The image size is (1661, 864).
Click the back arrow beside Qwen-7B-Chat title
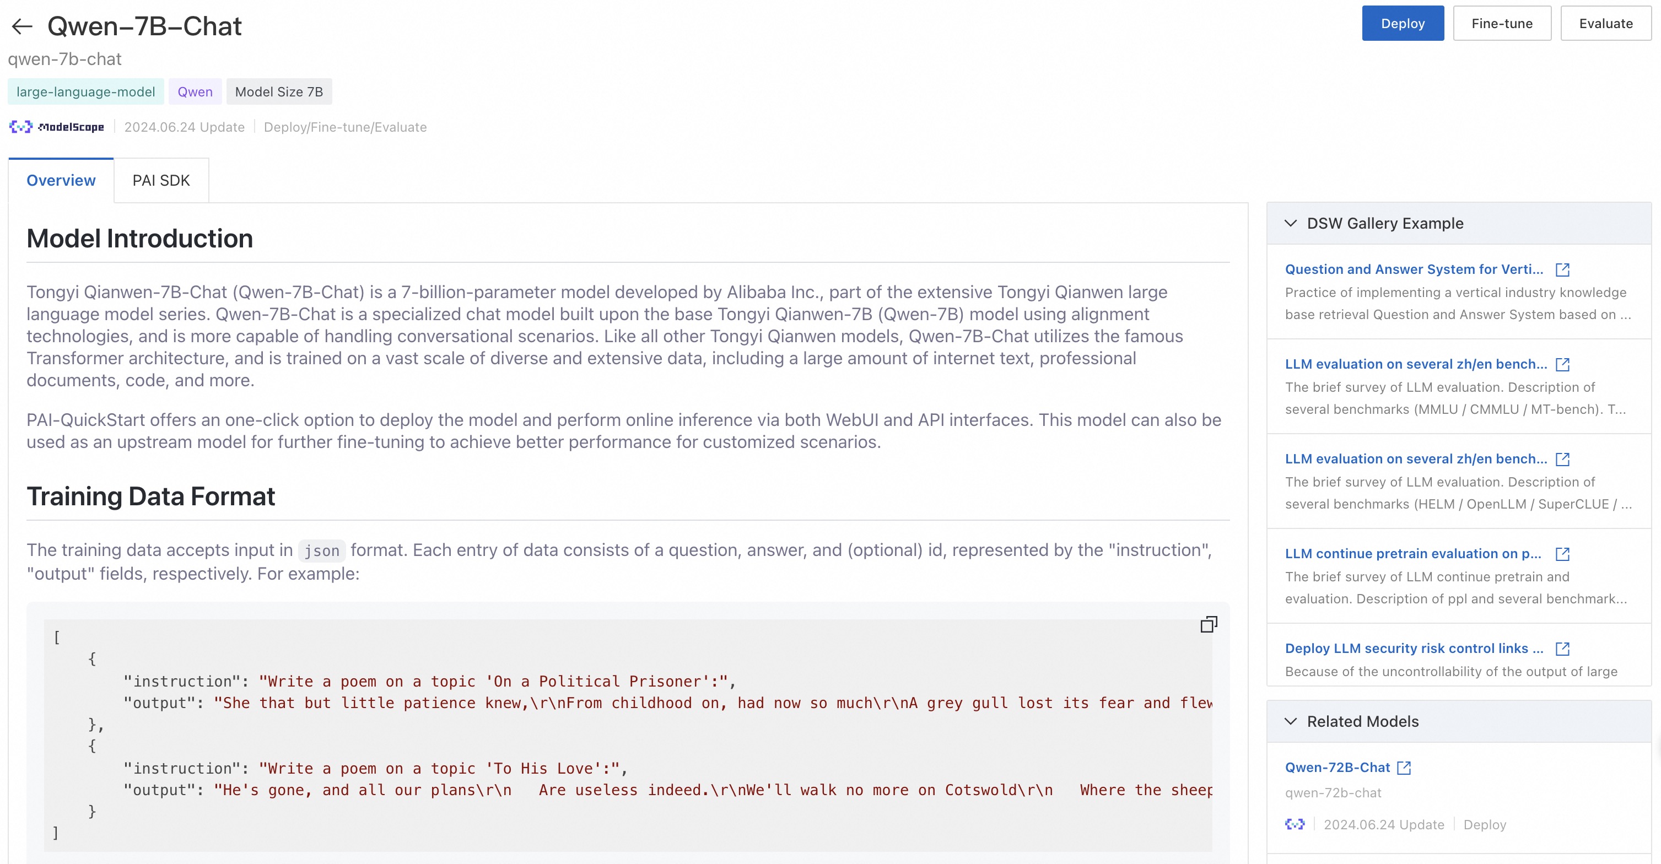coord(22,26)
